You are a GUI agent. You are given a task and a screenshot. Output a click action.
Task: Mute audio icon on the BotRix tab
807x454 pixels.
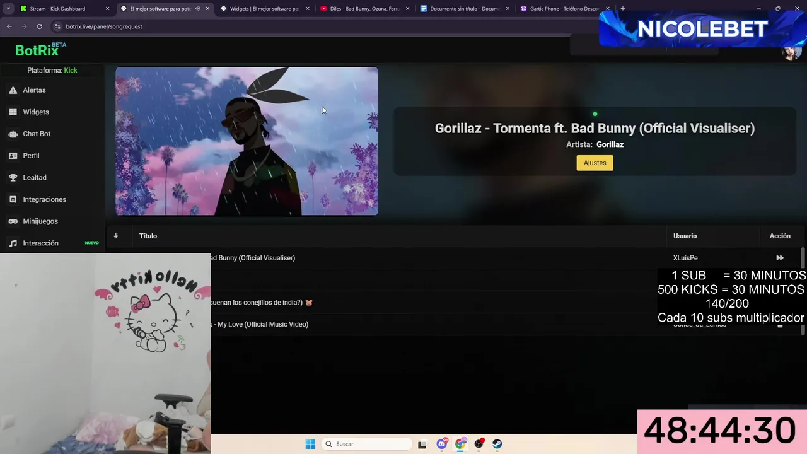pos(197,9)
